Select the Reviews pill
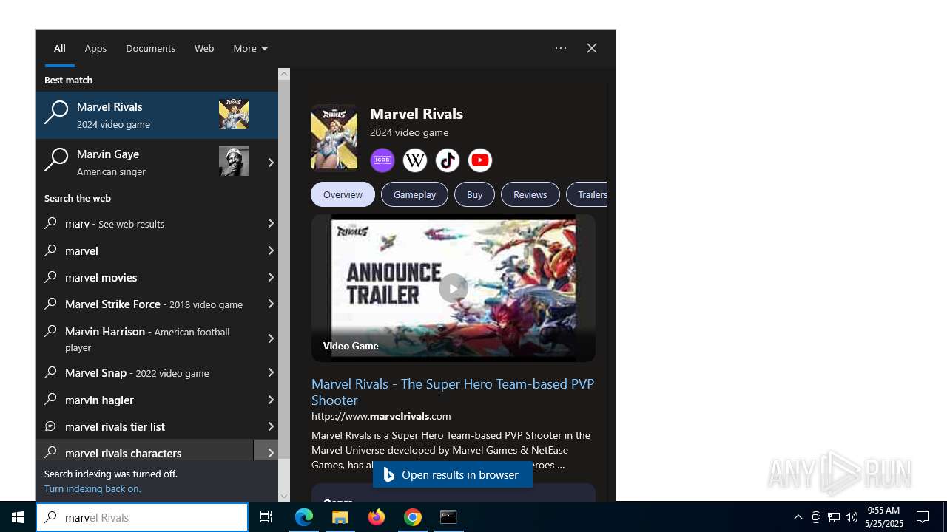Screen dimensions: 947x532 click(530, 194)
